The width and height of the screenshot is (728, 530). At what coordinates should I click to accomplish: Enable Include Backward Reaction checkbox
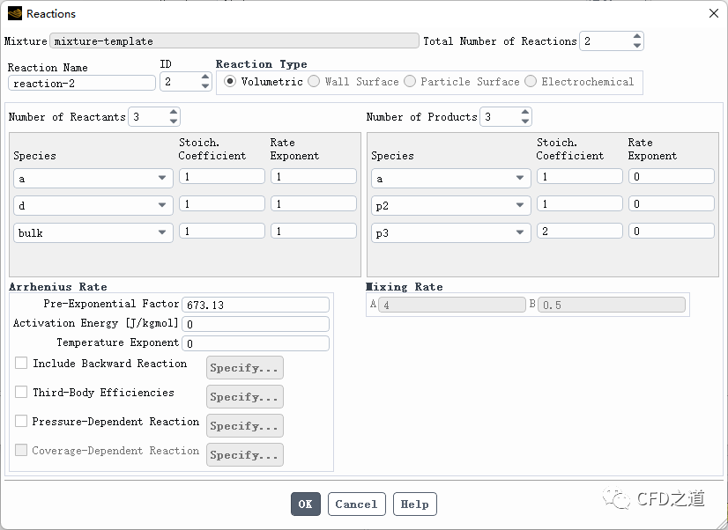tap(21, 364)
